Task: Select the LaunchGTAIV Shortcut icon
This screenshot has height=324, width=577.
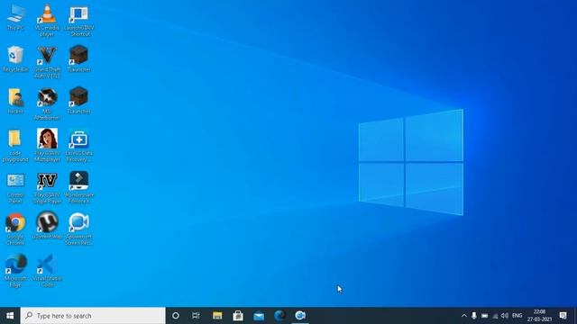Action: coord(78,20)
